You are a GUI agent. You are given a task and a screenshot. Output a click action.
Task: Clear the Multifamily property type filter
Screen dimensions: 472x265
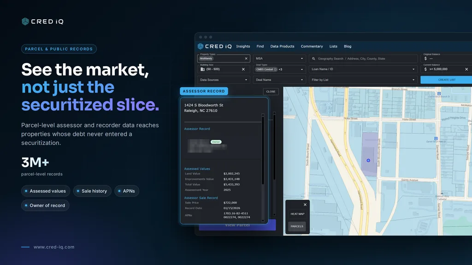(246, 58)
